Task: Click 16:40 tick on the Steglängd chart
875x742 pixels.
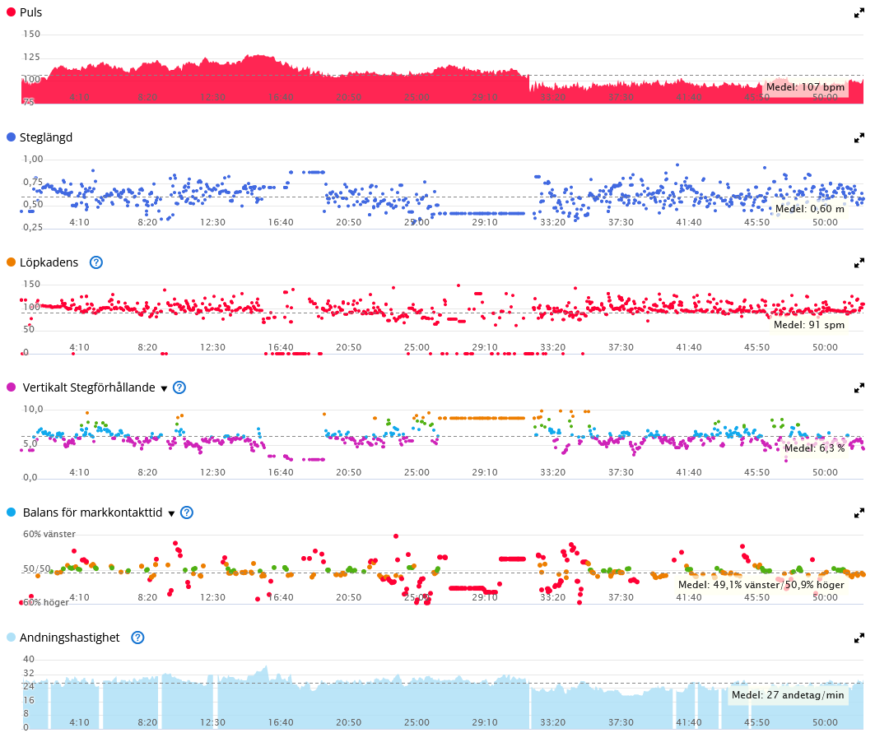Action: coord(281,222)
